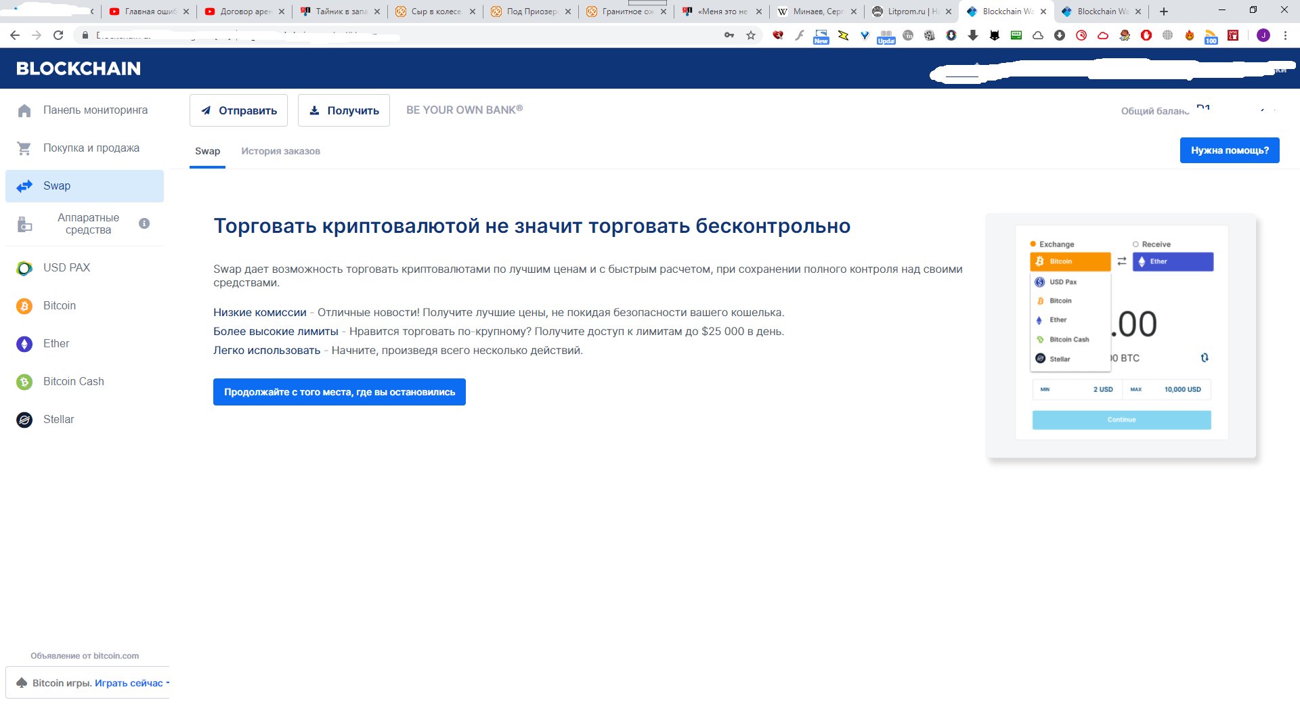The image size is (1300, 704).
Task: Open the film reel extension icon
Action: 930,35
